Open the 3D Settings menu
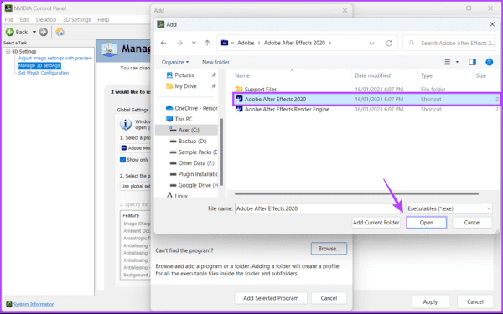This screenshot has height=314, width=503. tap(76, 19)
